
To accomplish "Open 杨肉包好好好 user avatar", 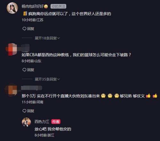I will pyautogui.click(x=12, y=8).
